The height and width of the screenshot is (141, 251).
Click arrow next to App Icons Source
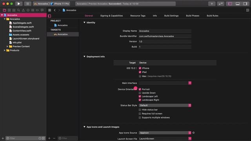point(193,133)
